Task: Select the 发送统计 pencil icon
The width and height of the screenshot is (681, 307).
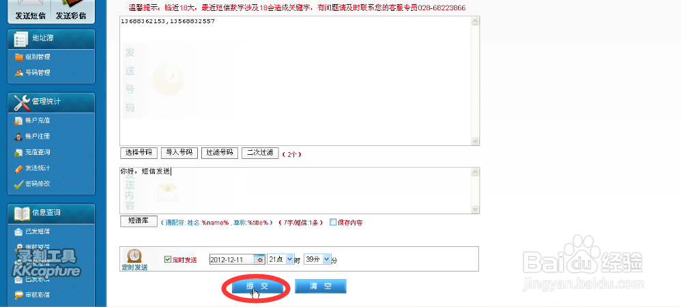Action: click(18, 168)
